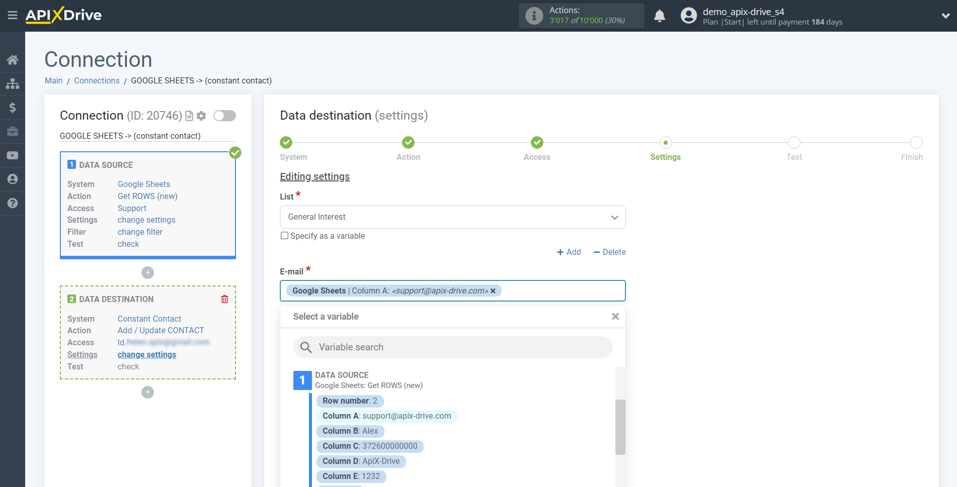
Task: Open the connection notes document icon
Action: 189,116
